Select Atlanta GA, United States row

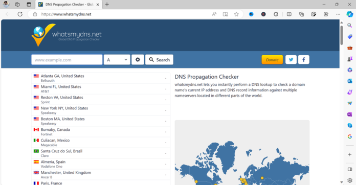point(101,78)
